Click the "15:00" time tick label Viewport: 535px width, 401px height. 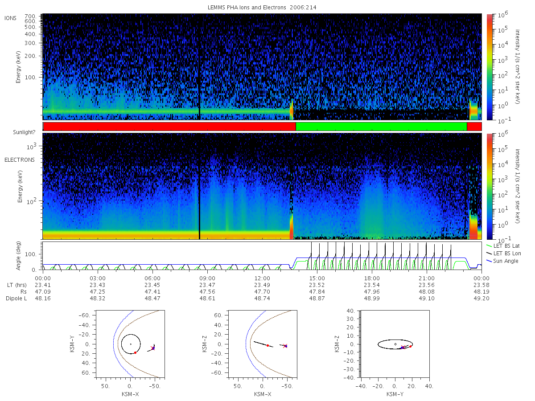click(317, 278)
